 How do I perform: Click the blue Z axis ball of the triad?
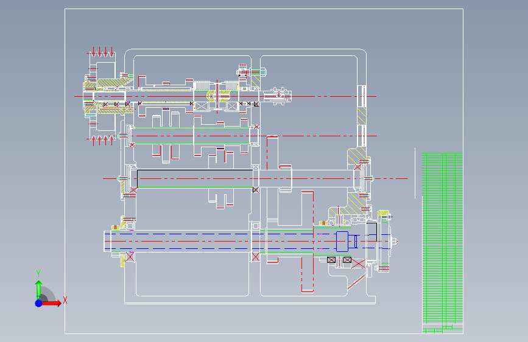pos(39,303)
